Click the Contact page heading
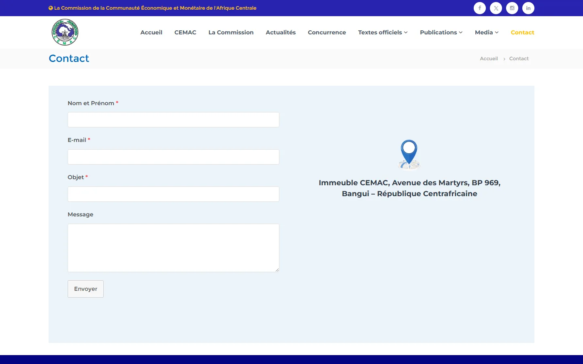Screen dimensions: 583x364 pyautogui.click(x=69, y=58)
